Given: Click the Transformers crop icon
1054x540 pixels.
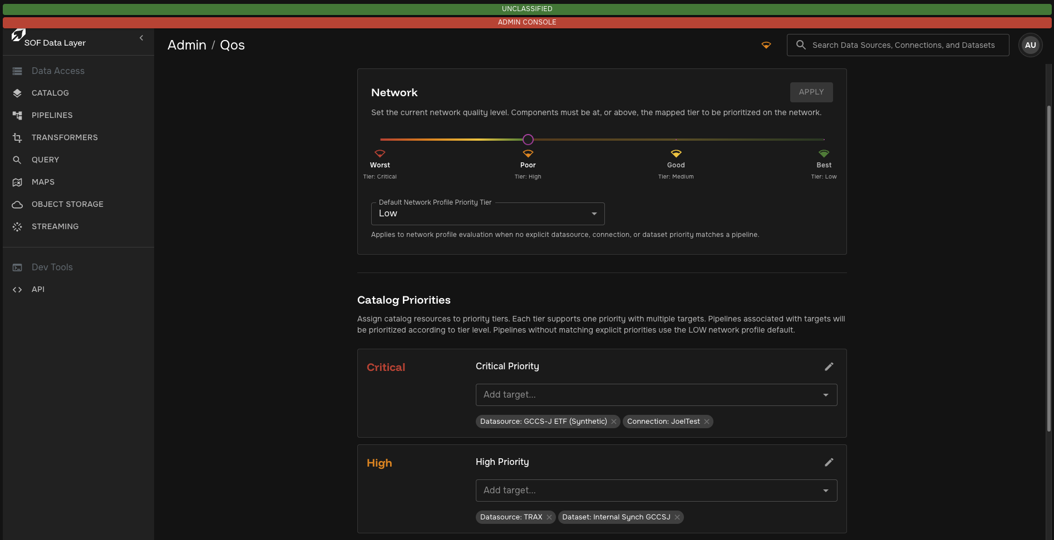Looking at the screenshot, I should 17,138.
